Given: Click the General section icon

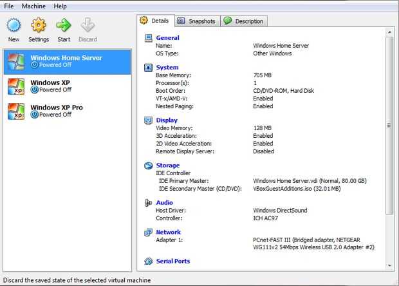Looking at the screenshot, I should [x=149, y=38].
